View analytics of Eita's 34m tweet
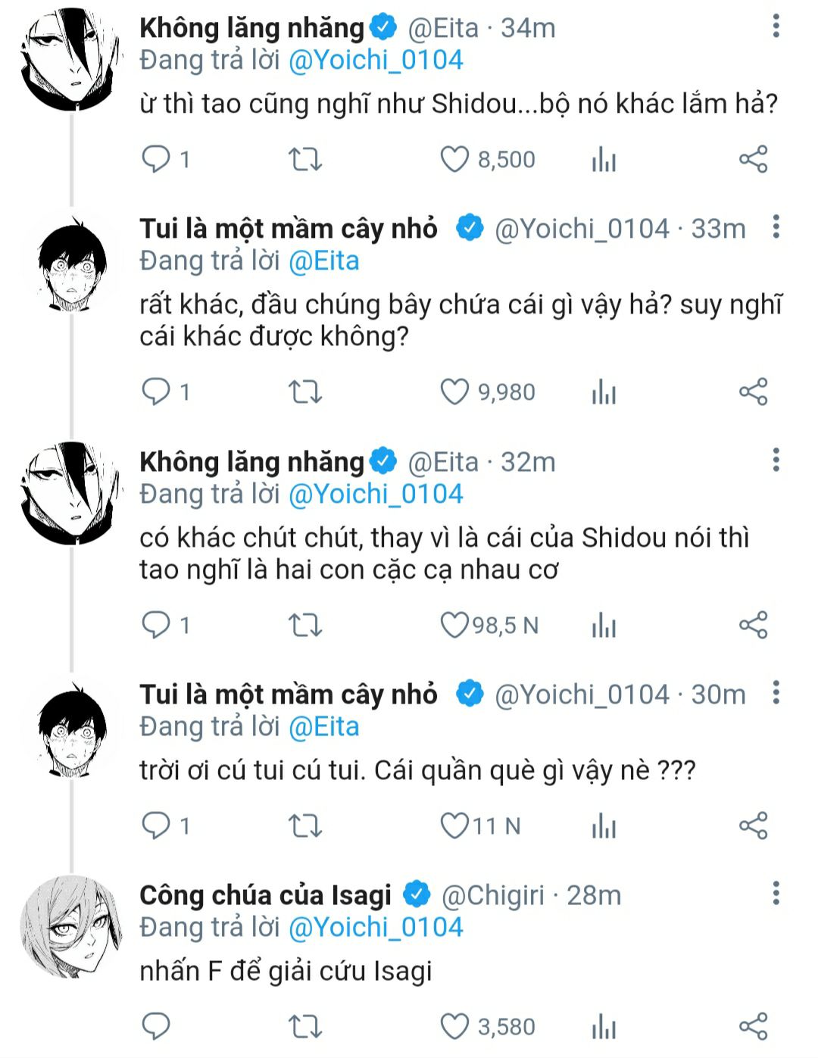Viewport: 818px width, 1058px height. tap(604, 160)
